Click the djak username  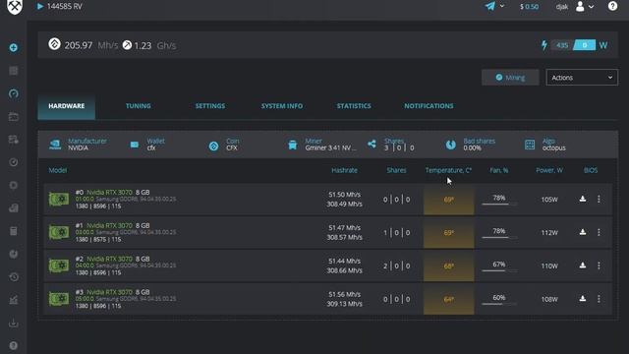(561, 7)
